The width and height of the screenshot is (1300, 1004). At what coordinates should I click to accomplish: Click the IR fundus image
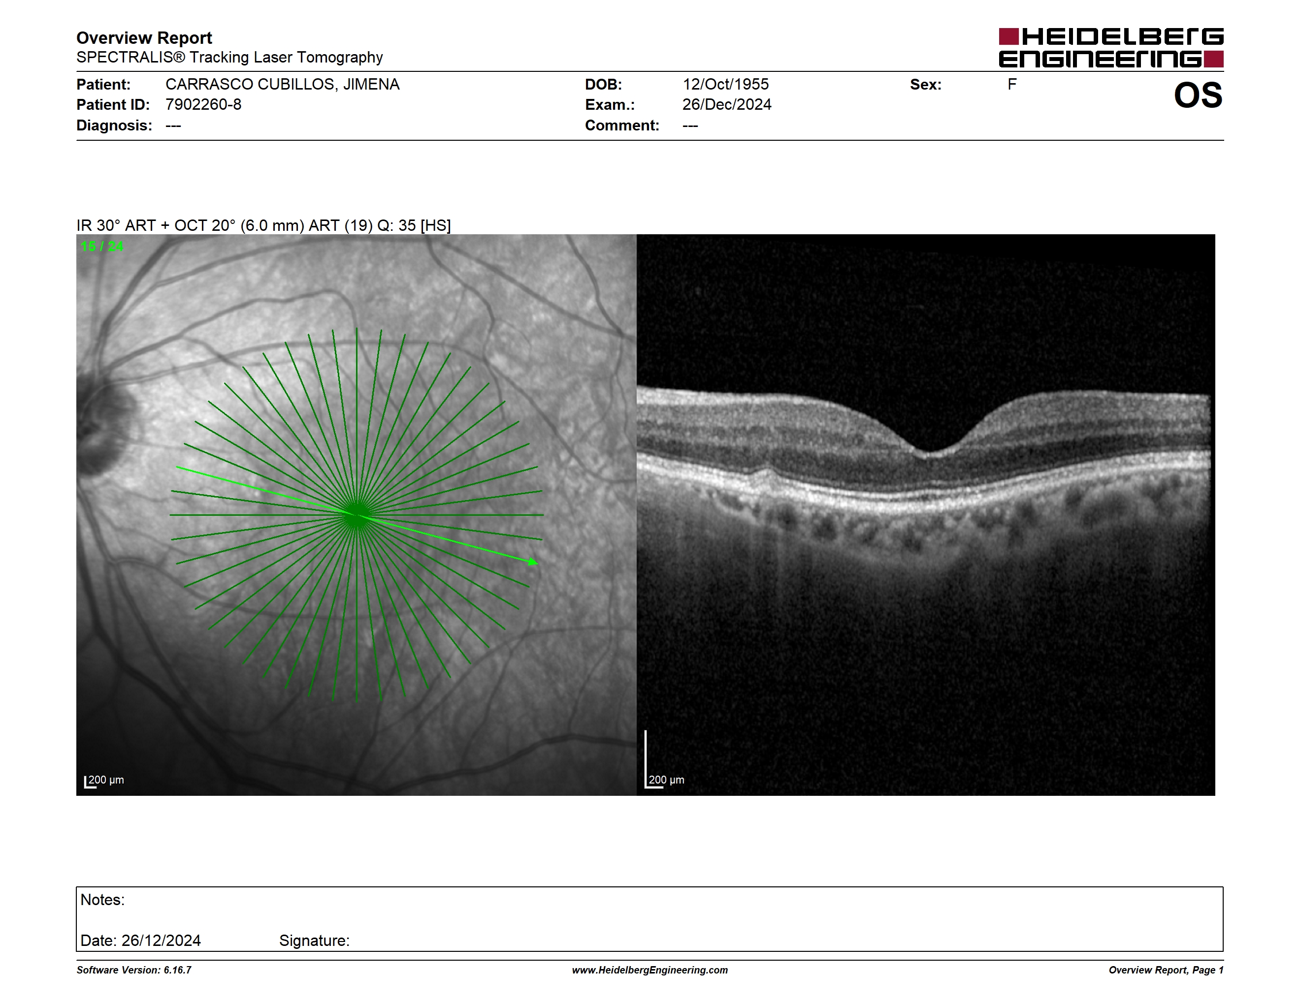(x=356, y=515)
